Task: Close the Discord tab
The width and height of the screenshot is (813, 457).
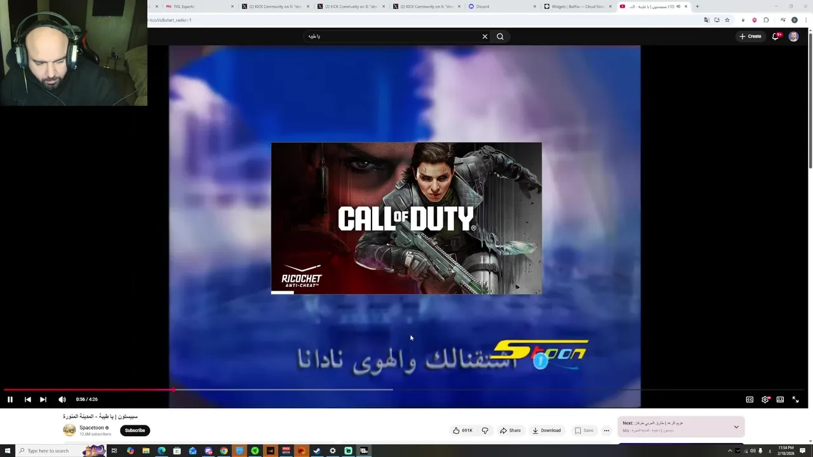Action: [535, 6]
